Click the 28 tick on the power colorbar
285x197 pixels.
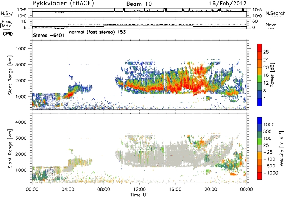tap(266, 52)
